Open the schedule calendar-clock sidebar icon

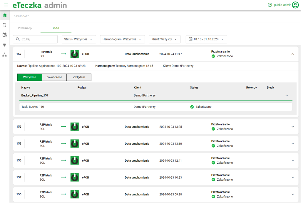click(5, 35)
